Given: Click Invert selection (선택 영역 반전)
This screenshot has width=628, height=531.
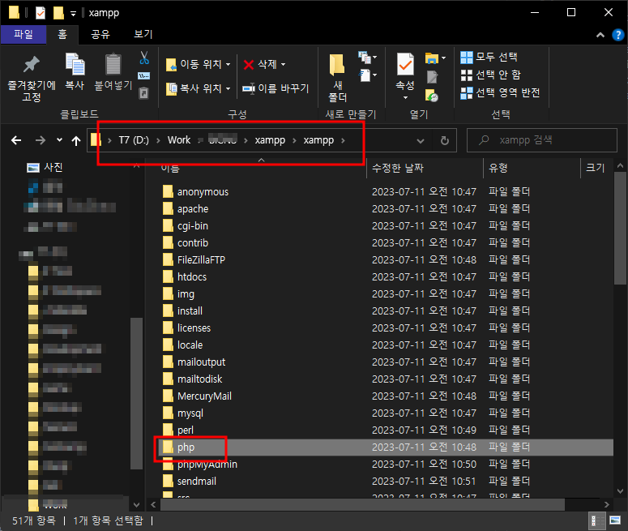Looking at the screenshot, I should [500, 92].
